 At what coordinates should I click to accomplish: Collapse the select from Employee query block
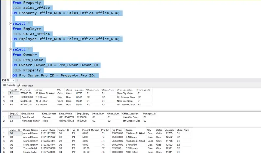(x=11, y=23)
